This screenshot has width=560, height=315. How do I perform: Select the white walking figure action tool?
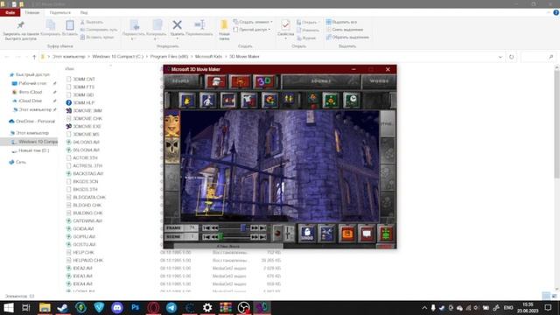(x=207, y=101)
